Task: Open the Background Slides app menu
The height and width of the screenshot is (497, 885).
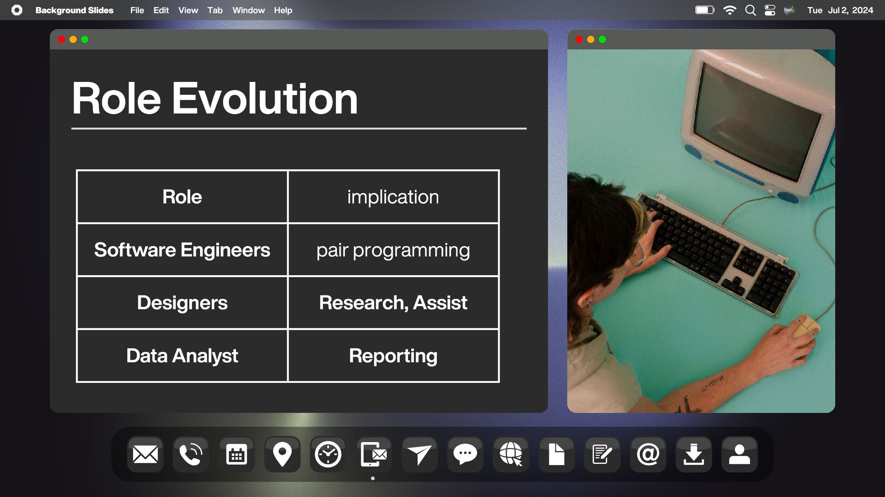Action: 74,10
